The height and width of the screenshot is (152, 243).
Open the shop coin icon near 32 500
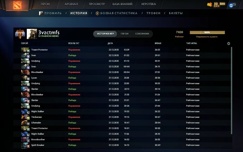(x=210, y=5)
